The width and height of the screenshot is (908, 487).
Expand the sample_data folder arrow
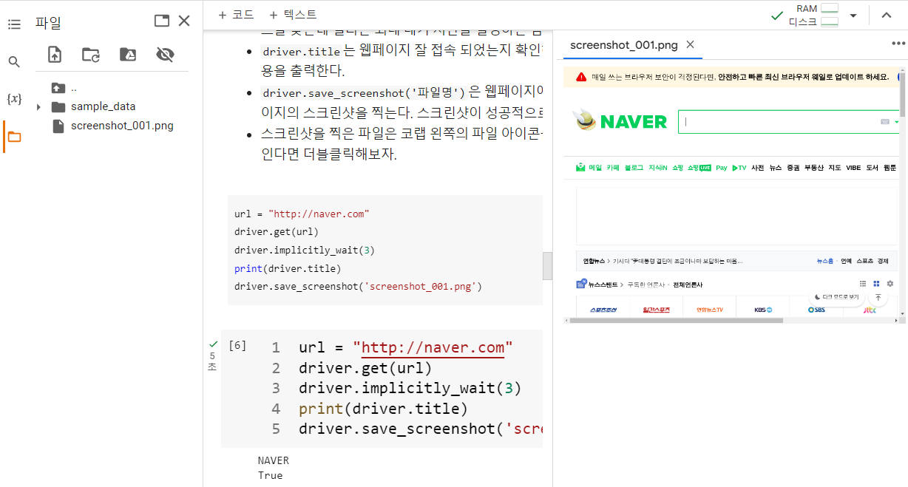39,106
